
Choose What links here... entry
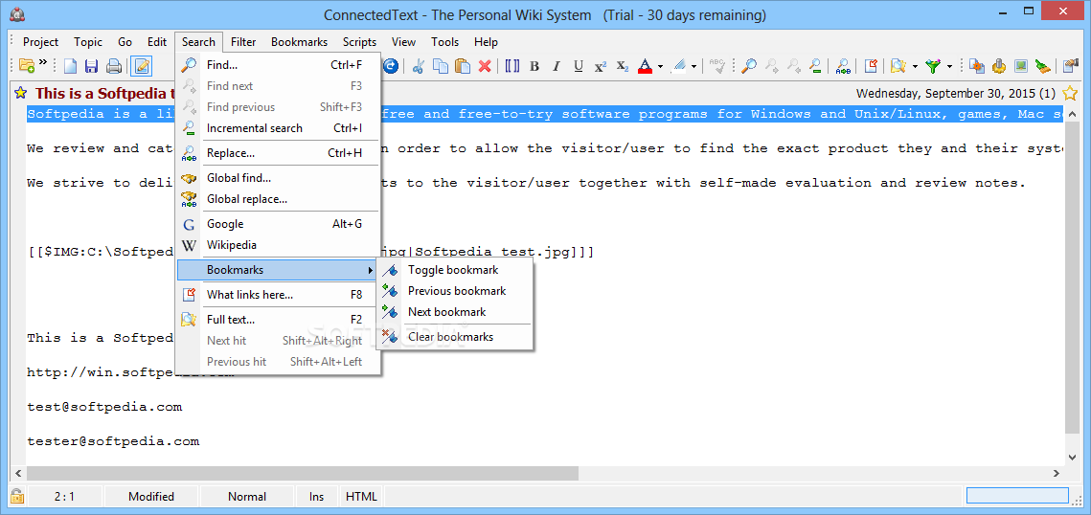point(279,295)
